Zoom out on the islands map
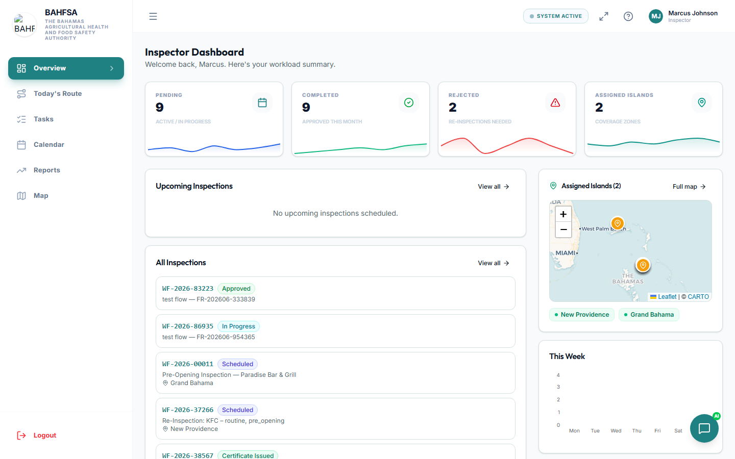This screenshot has width=735, height=459. pos(563,229)
